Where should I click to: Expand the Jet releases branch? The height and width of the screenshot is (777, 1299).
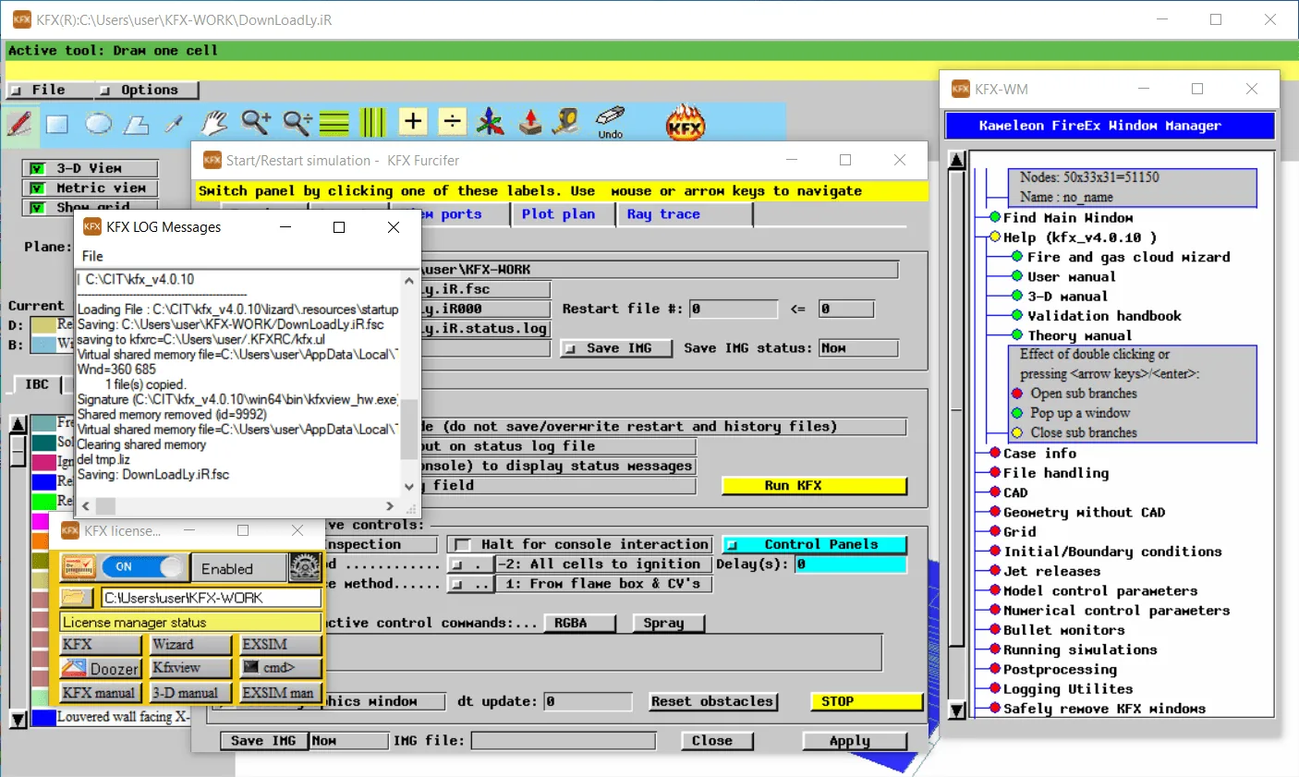(x=995, y=571)
